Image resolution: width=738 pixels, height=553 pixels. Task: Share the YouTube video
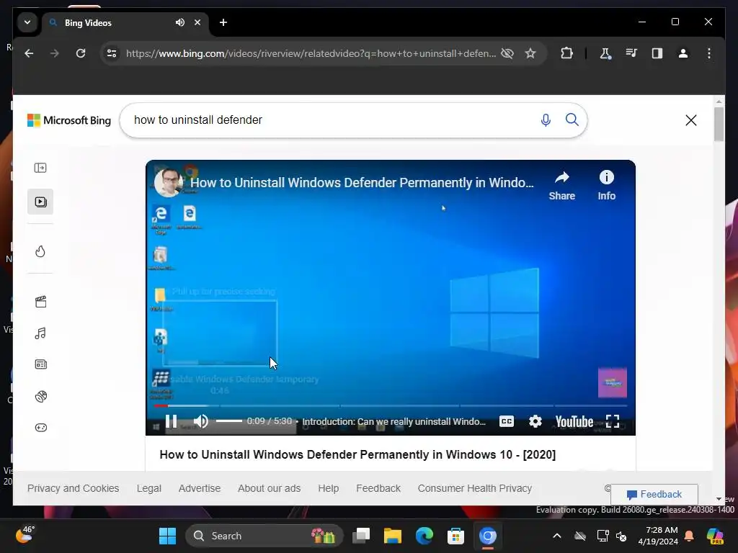click(562, 186)
